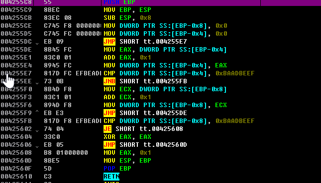The image size is (321, 183).
Task: Select hex bytes EB 09
Action: (x=54, y=42)
